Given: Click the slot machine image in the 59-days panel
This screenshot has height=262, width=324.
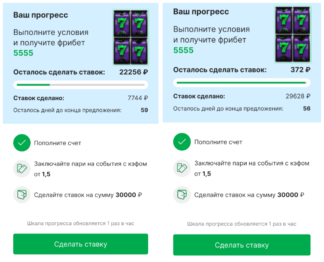Looking at the screenshot, I should [x=130, y=37].
